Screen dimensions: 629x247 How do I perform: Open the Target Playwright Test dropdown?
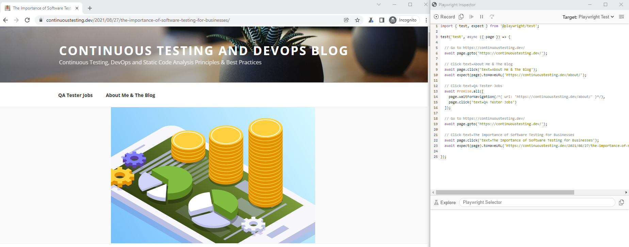(588, 17)
